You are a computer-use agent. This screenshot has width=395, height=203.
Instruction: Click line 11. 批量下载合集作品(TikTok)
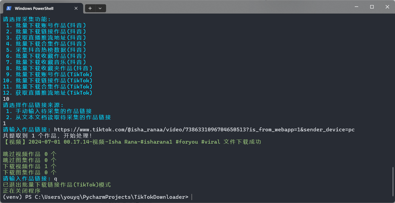[x=48, y=87]
